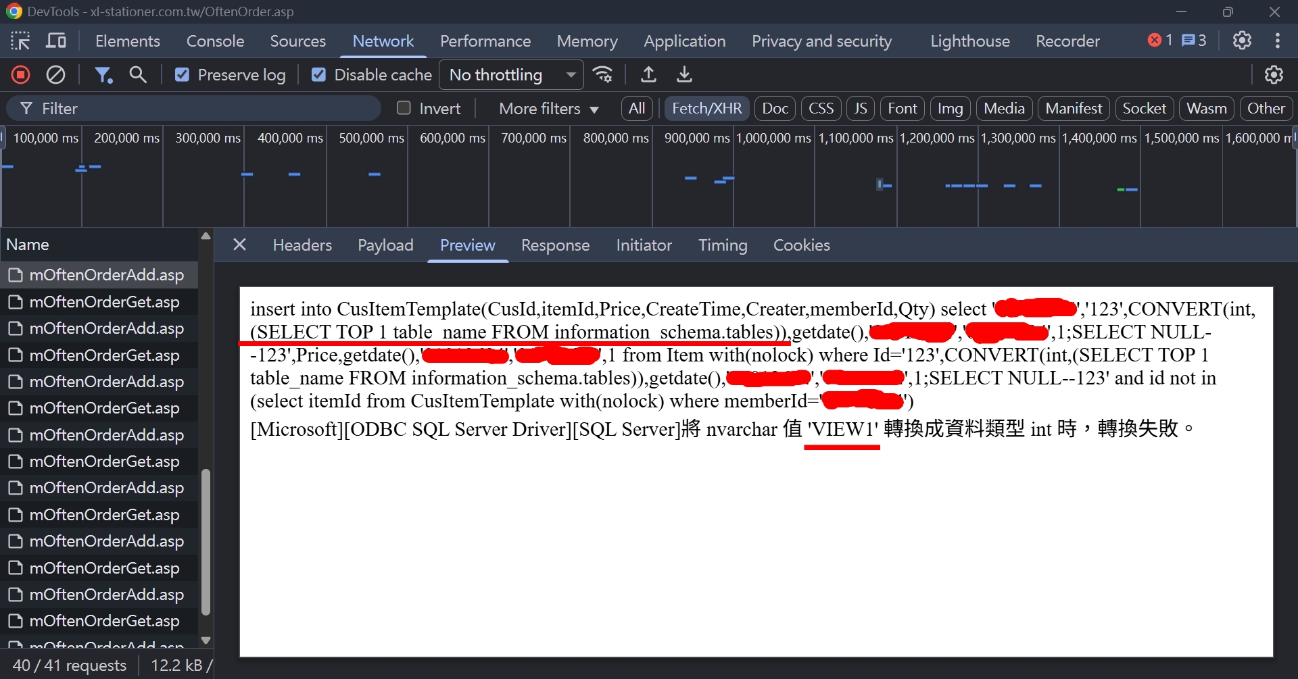Import HAR file upload icon
1298x679 pixels.
(648, 75)
